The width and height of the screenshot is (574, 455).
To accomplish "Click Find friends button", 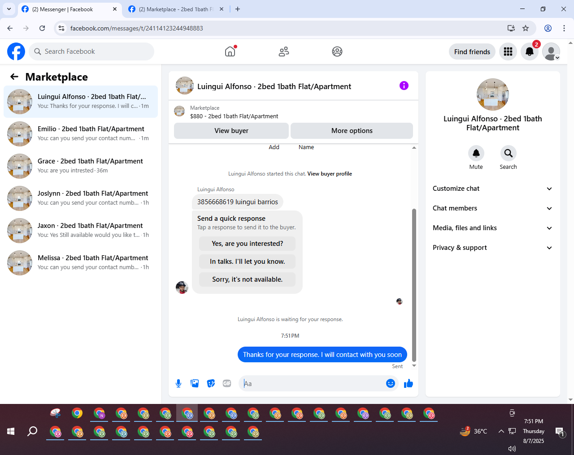I will [472, 52].
